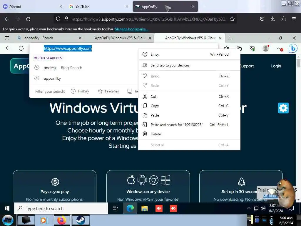Select Paste in the context menu

point(189,115)
